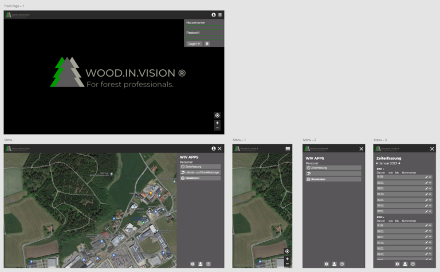This screenshot has height=272, width=440.
Task: Select the Menu – 1 frame label
Action: (x=239, y=140)
